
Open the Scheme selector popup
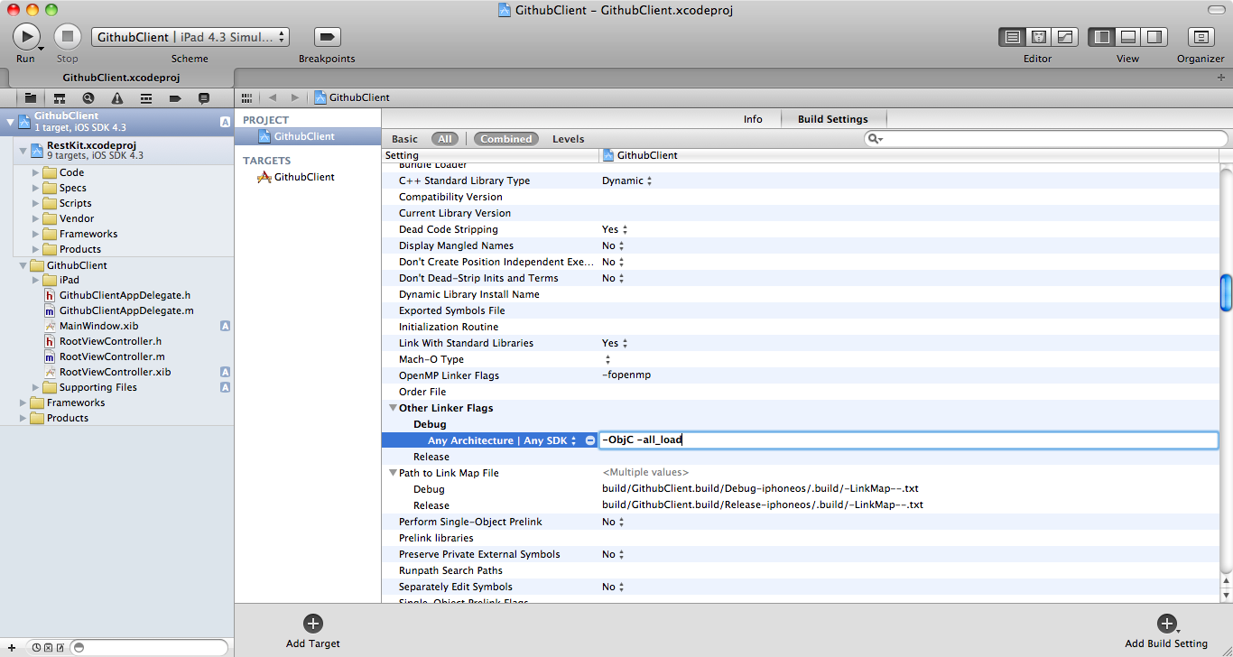[190, 37]
